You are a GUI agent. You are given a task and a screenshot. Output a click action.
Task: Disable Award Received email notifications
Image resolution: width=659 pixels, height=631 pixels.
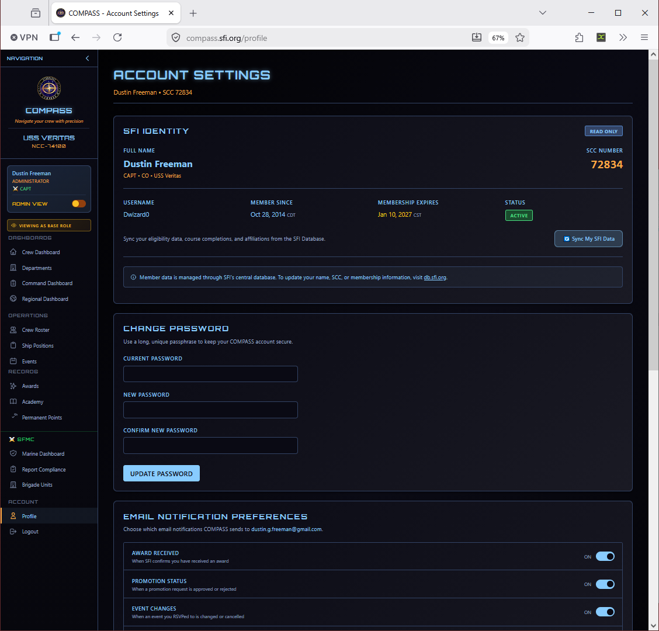tap(605, 557)
